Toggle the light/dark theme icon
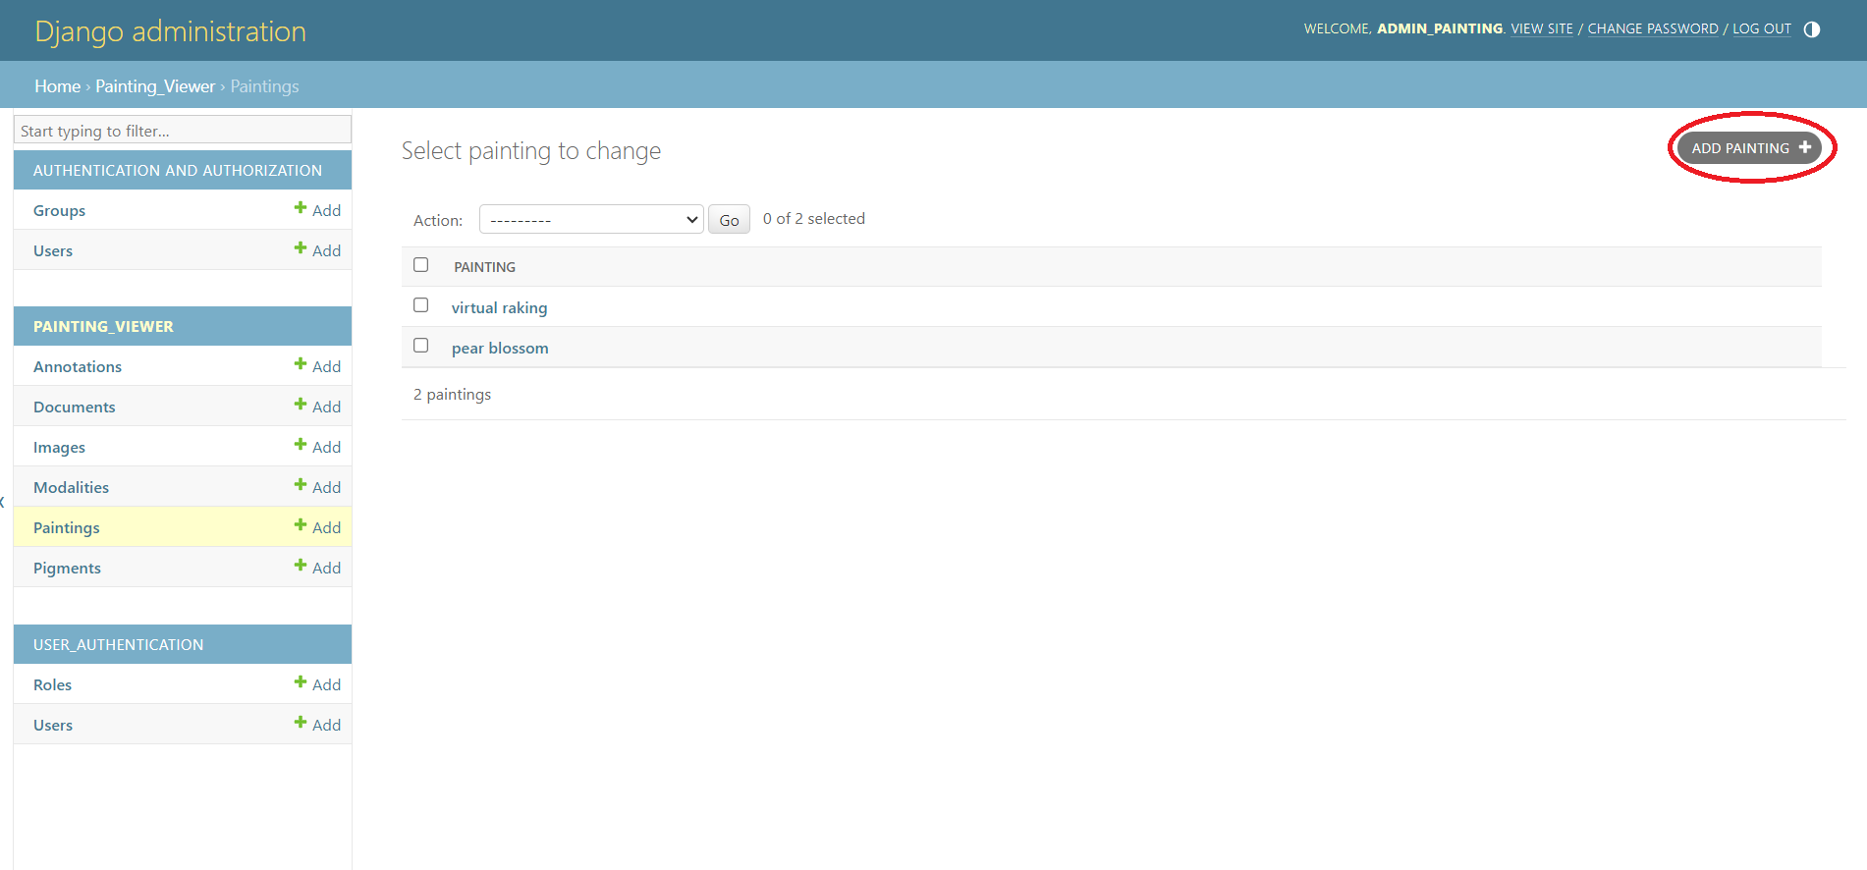The width and height of the screenshot is (1867, 870). tap(1812, 29)
